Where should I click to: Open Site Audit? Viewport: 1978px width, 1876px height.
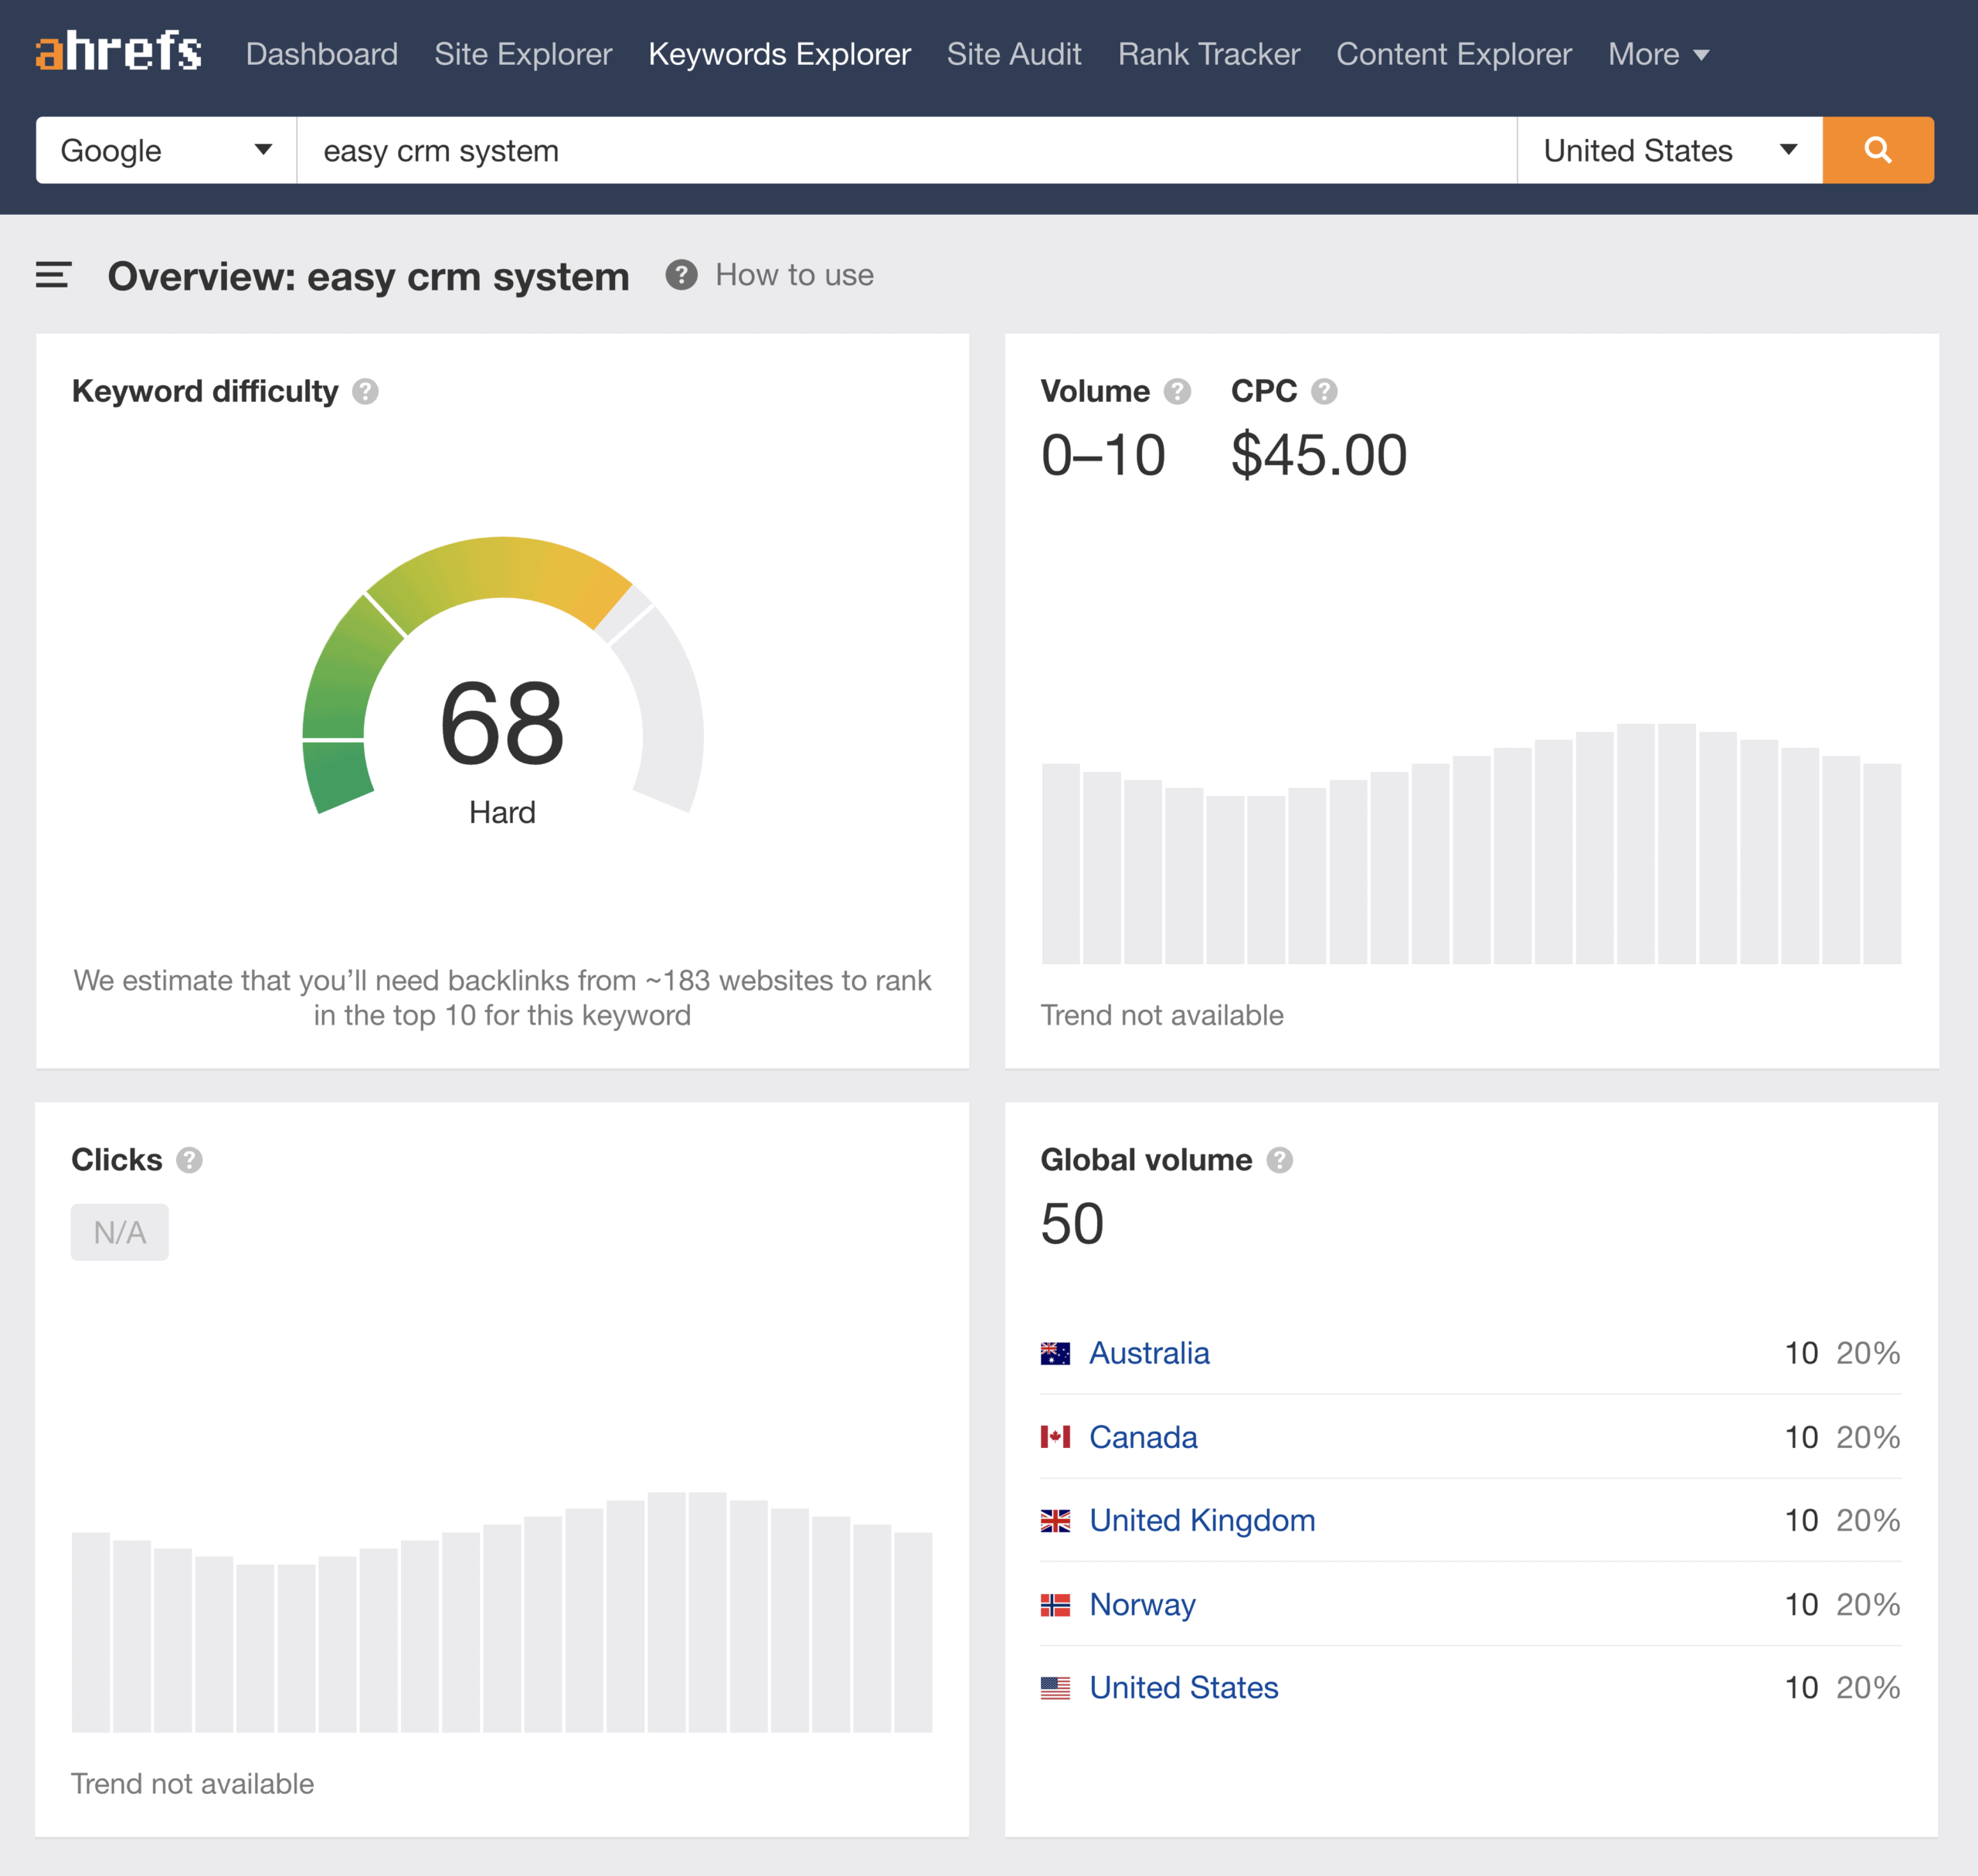coord(1014,54)
